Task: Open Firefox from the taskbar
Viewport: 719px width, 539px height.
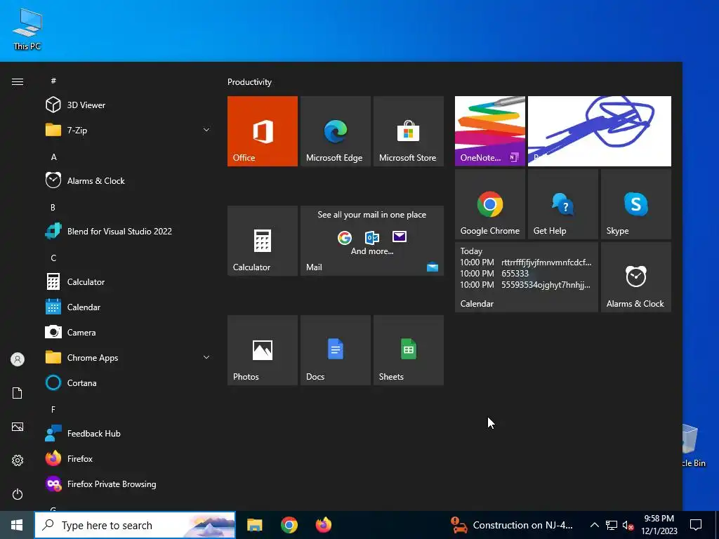Action: click(x=323, y=525)
